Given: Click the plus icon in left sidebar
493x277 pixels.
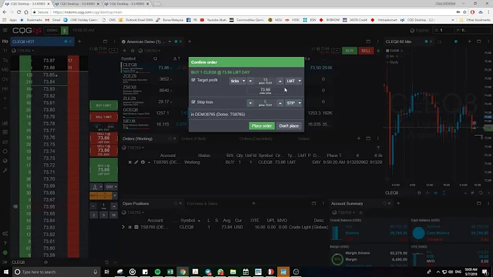Looking at the screenshot, I should click(5, 98).
